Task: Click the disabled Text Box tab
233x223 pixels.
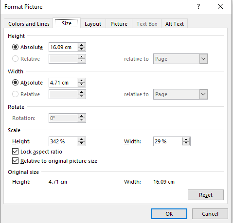Action: 147,24
